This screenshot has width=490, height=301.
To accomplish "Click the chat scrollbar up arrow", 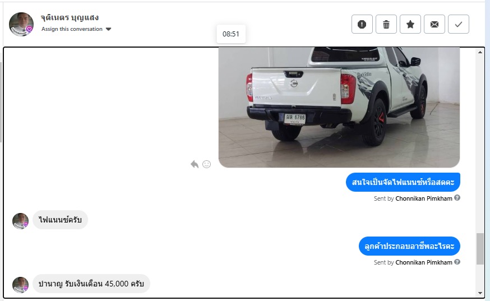I will coord(480,52).
